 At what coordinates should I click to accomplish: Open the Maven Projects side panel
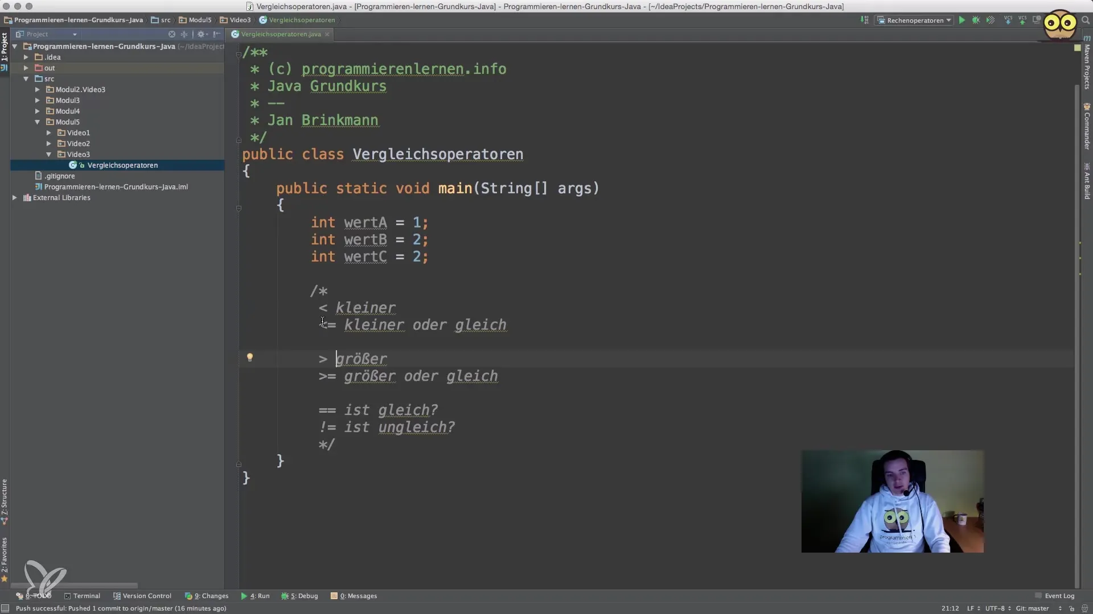(x=1087, y=63)
